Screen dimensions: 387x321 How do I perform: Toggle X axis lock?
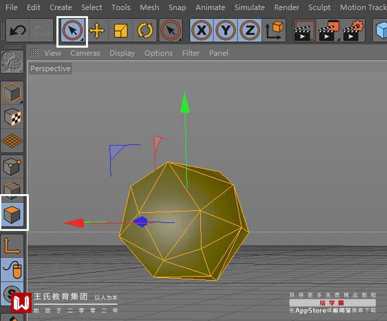[x=202, y=31]
